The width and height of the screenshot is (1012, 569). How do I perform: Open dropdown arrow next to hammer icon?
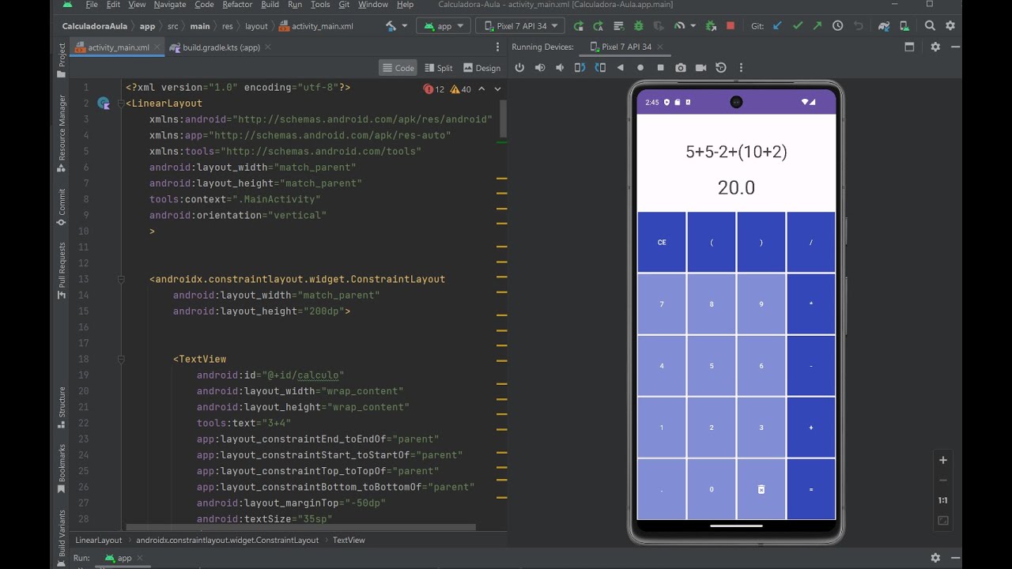coord(405,26)
